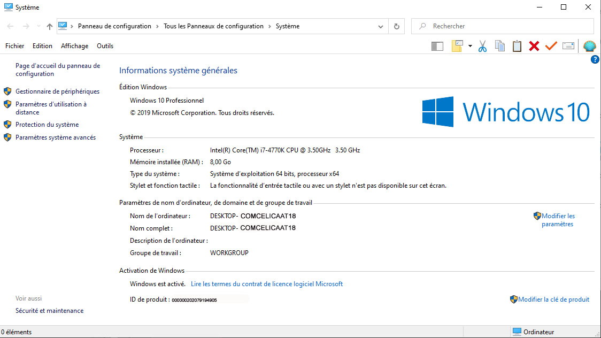
Task: Click the scissors Cut icon
Action: point(482,46)
